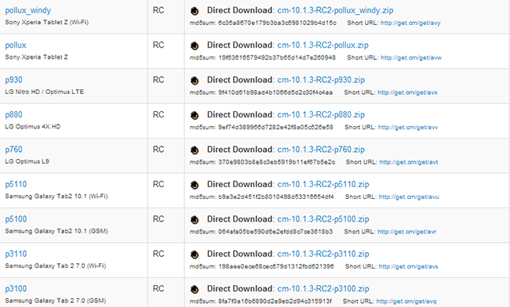Click the CyanogenMod icon beside cm-10.1.3-RC2-p5110.zip

click(x=195, y=185)
